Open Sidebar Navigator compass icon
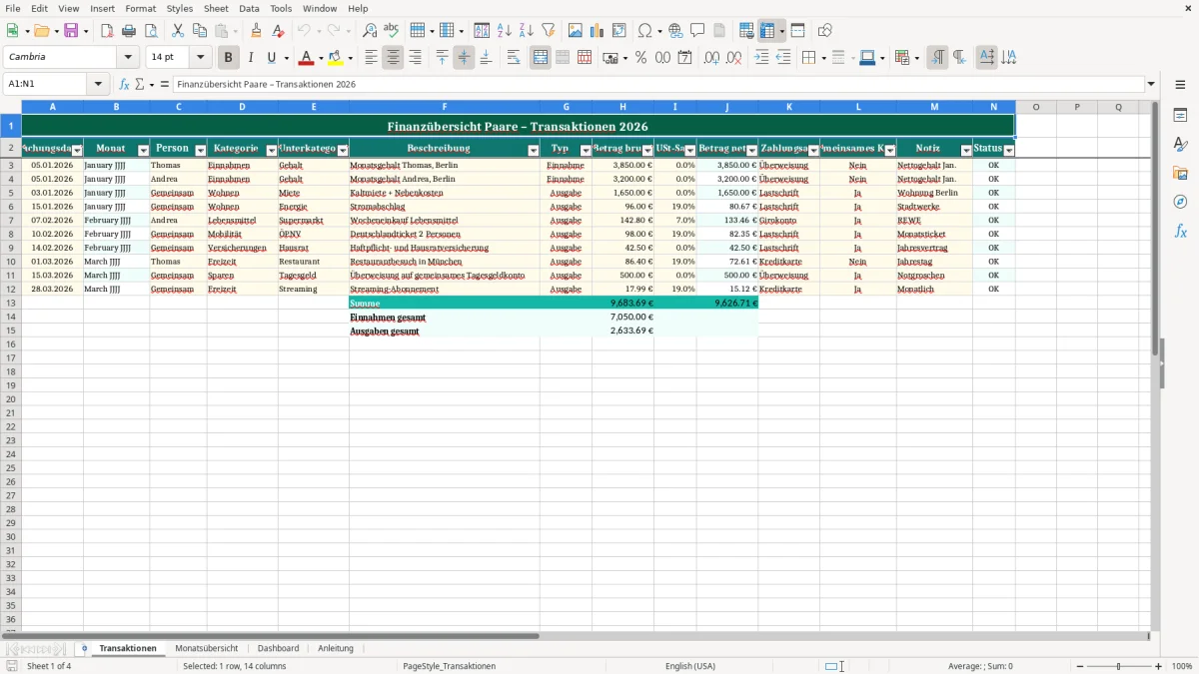 coord(1180,203)
